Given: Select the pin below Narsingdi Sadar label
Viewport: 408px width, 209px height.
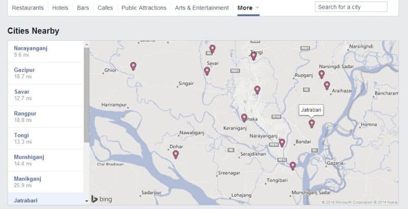Looking at the screenshot, I should pyautogui.click(x=321, y=74).
